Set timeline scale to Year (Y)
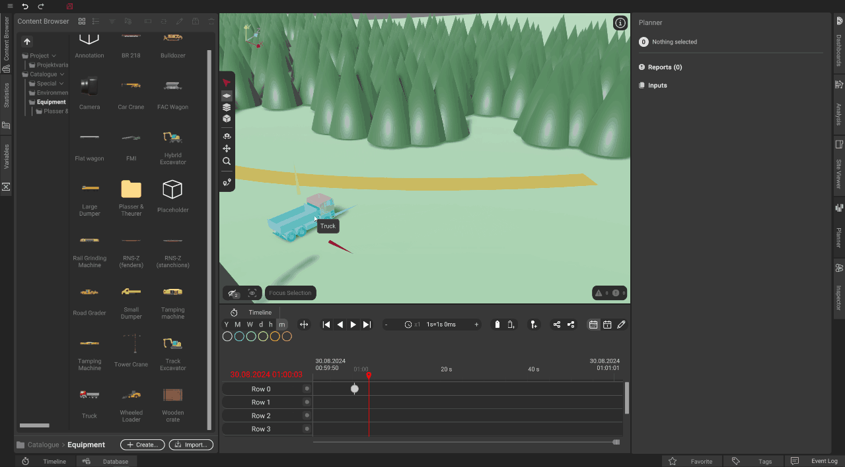The image size is (845, 467). [x=227, y=325]
